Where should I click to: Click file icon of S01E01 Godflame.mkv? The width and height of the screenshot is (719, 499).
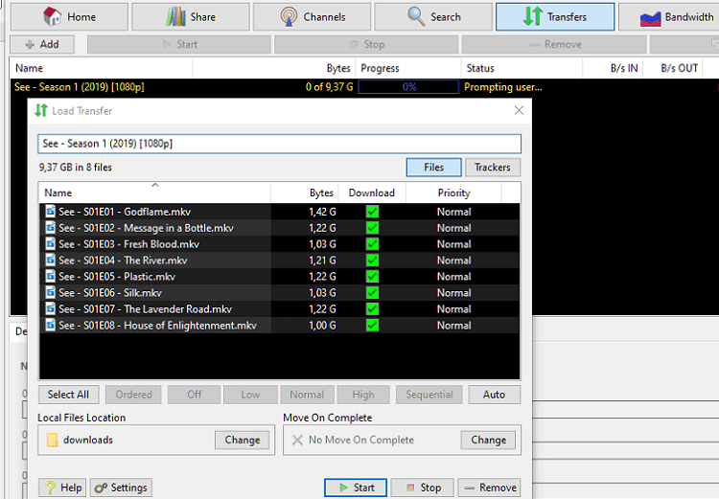[51, 212]
